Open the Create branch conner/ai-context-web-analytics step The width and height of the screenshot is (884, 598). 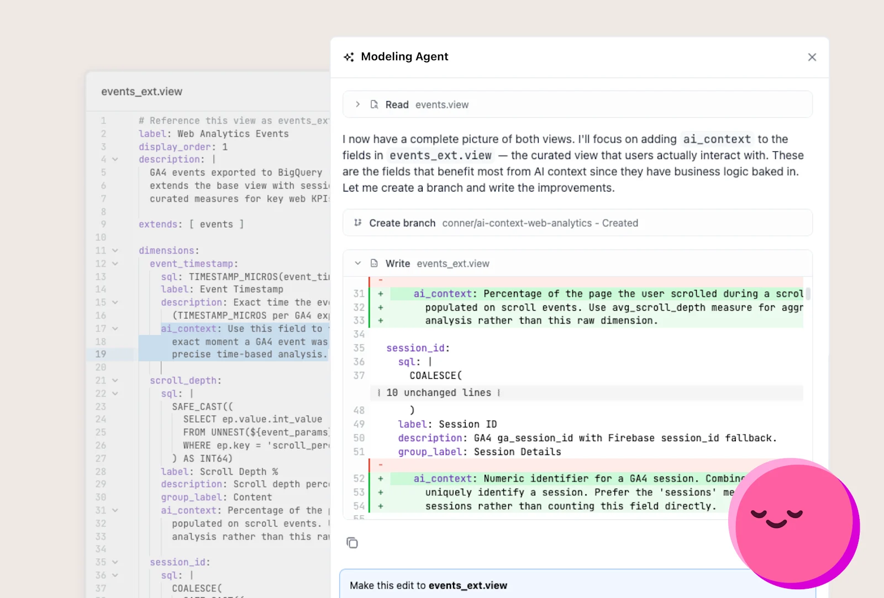[x=577, y=223]
